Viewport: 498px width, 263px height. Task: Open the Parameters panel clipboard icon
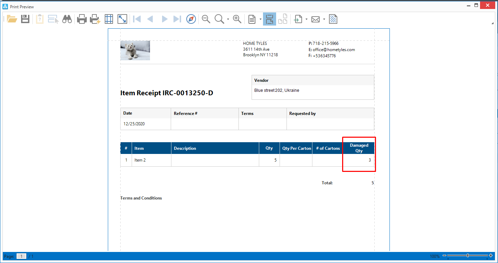40,19
